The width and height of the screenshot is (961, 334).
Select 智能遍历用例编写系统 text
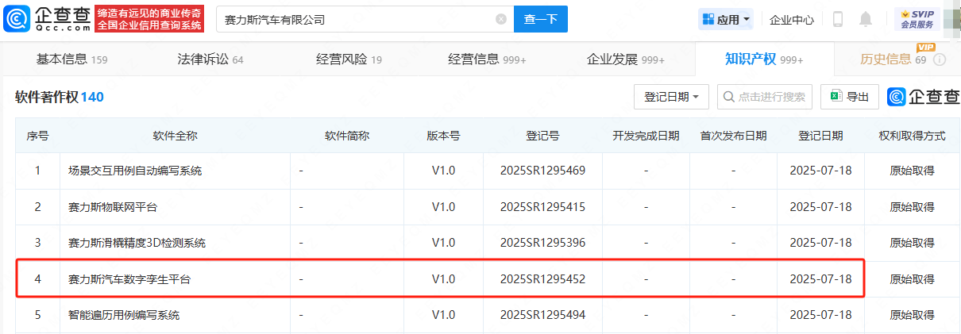point(124,315)
